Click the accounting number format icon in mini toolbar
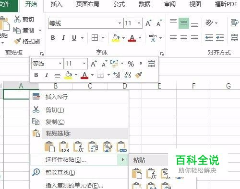The image size is (240, 189). [114, 64]
